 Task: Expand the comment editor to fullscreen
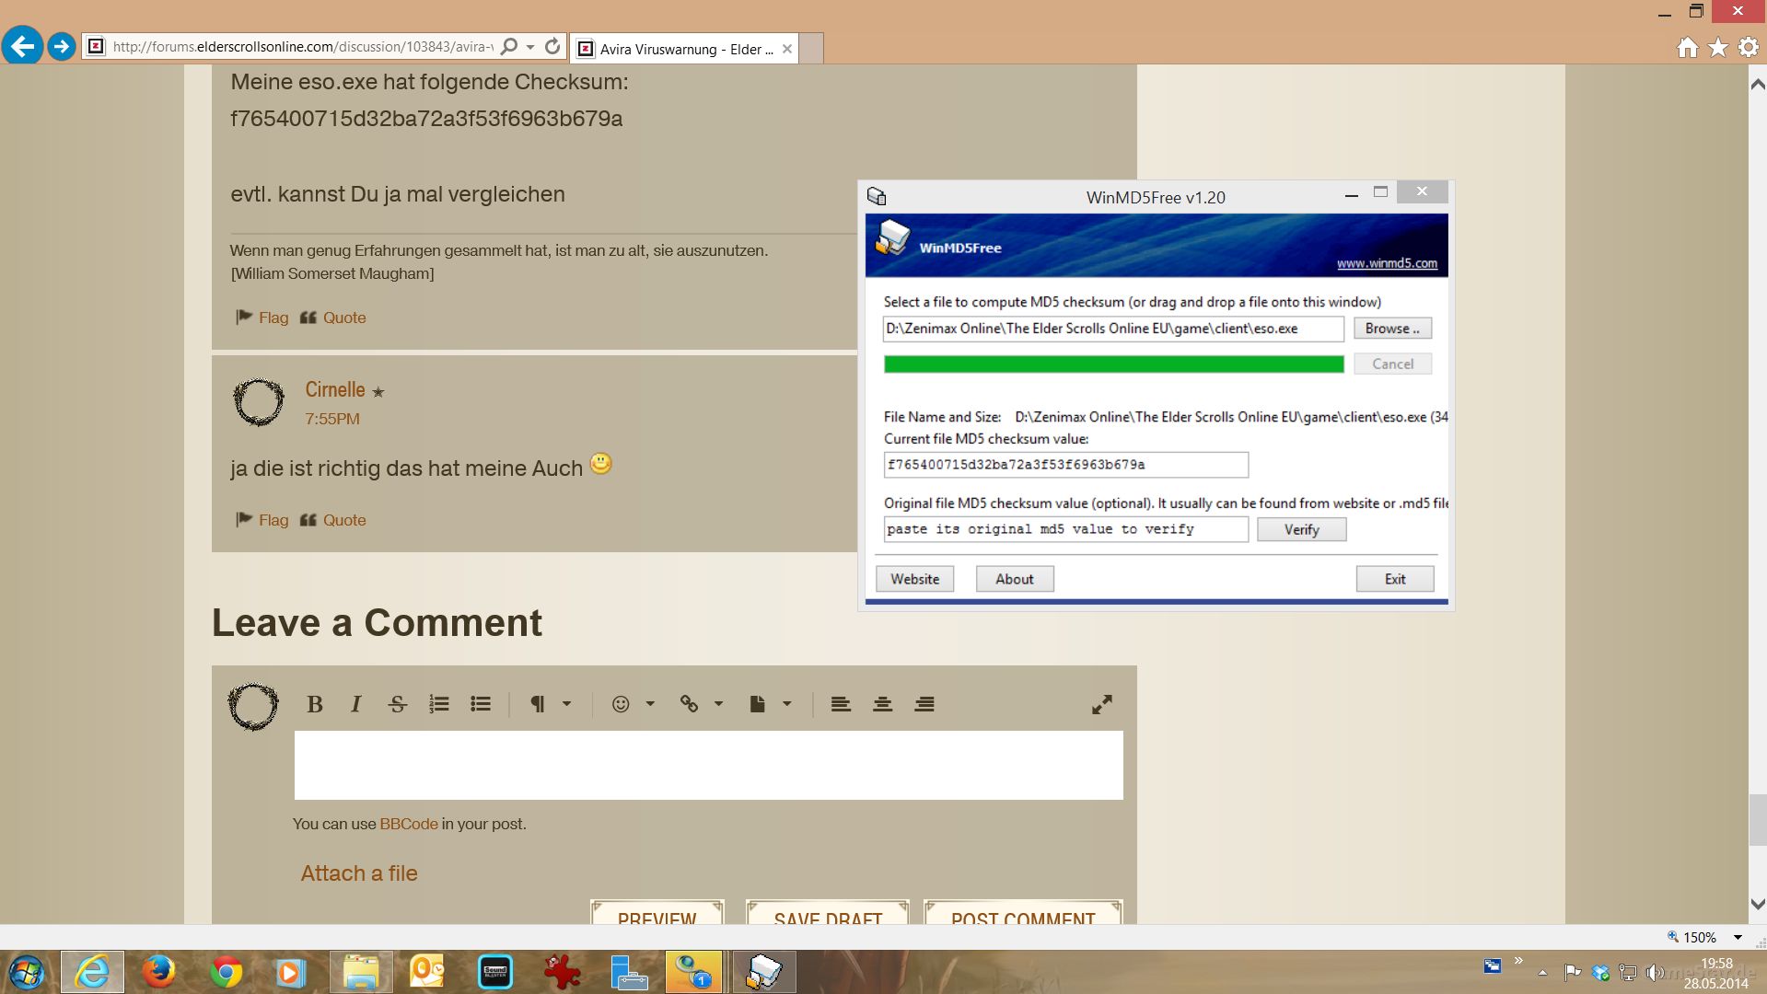pyautogui.click(x=1102, y=704)
